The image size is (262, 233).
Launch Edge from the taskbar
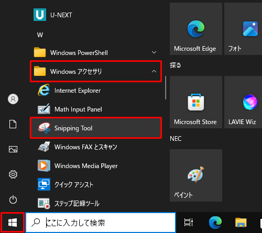tap(215, 223)
